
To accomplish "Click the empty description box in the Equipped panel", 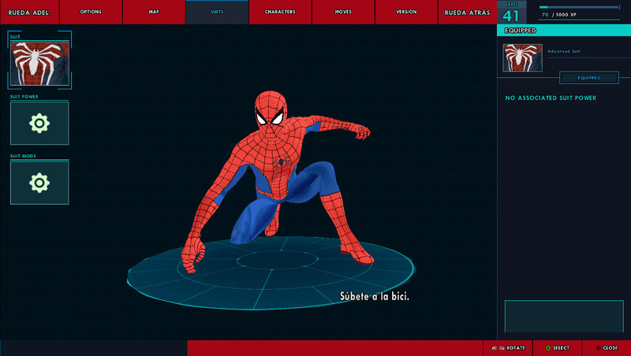I will (564, 316).
